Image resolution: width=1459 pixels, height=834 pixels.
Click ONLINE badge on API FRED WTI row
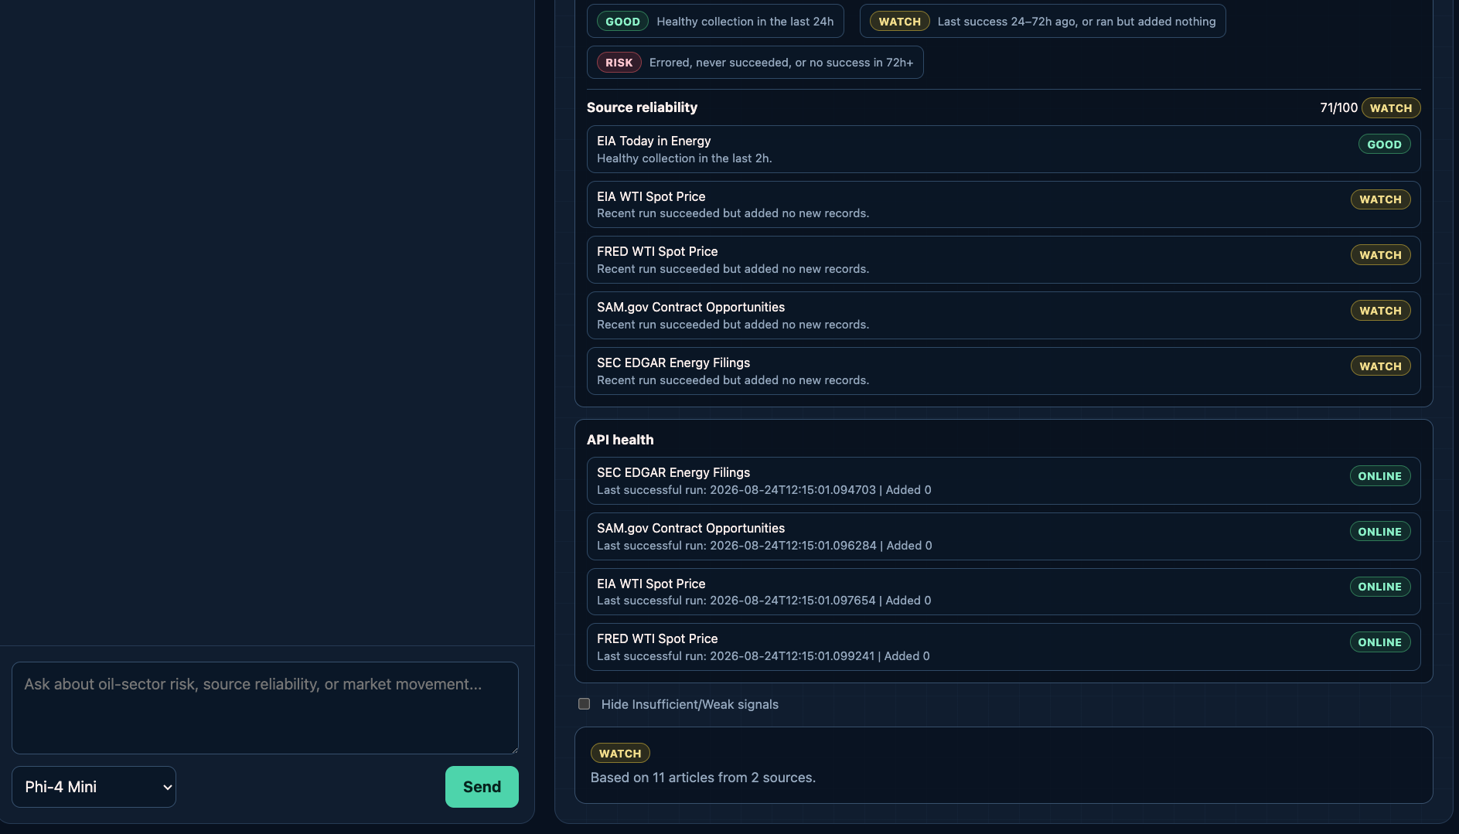pos(1380,642)
